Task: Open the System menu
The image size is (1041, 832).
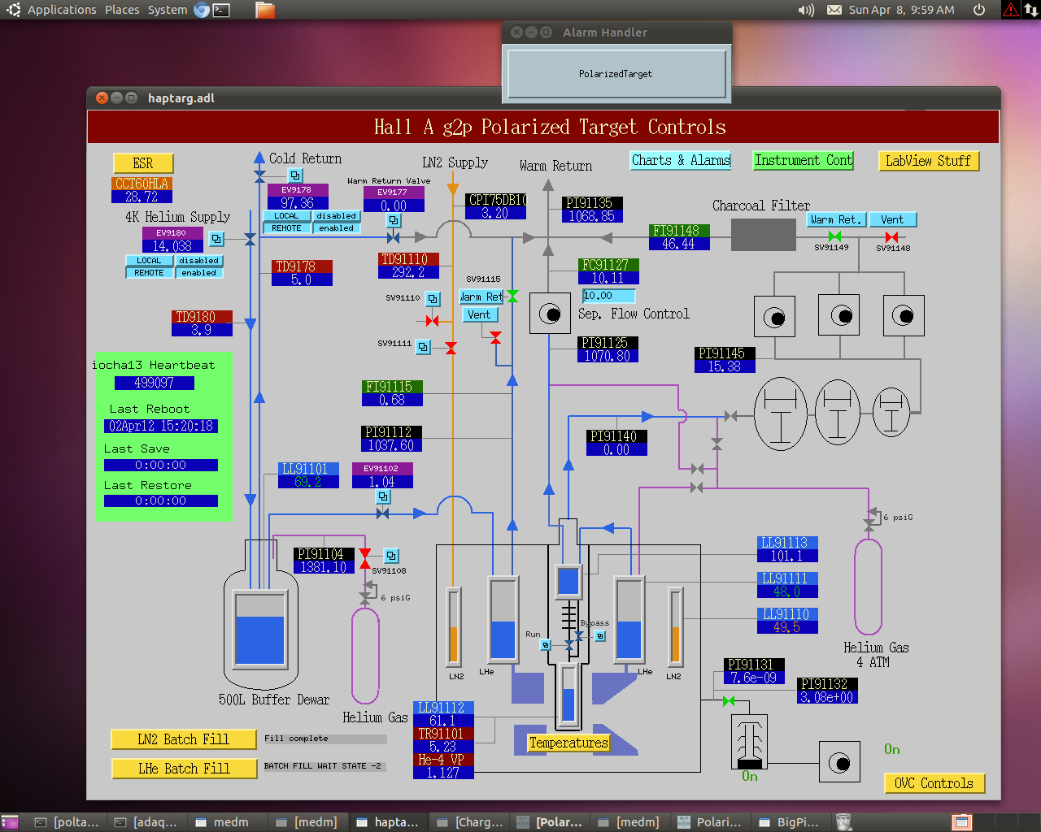Action: 168,10
